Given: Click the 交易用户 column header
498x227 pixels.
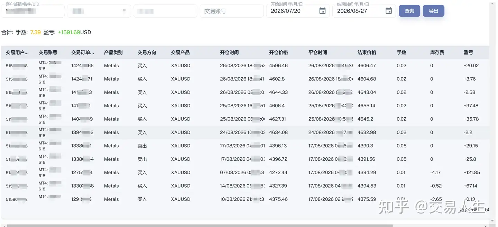Looking at the screenshot, I should 17,52.
